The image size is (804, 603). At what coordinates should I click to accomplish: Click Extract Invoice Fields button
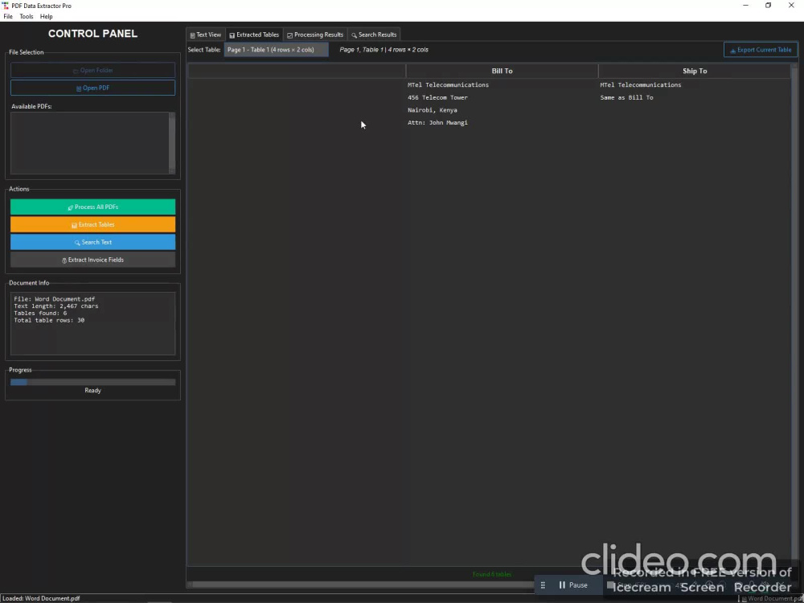[x=92, y=260]
